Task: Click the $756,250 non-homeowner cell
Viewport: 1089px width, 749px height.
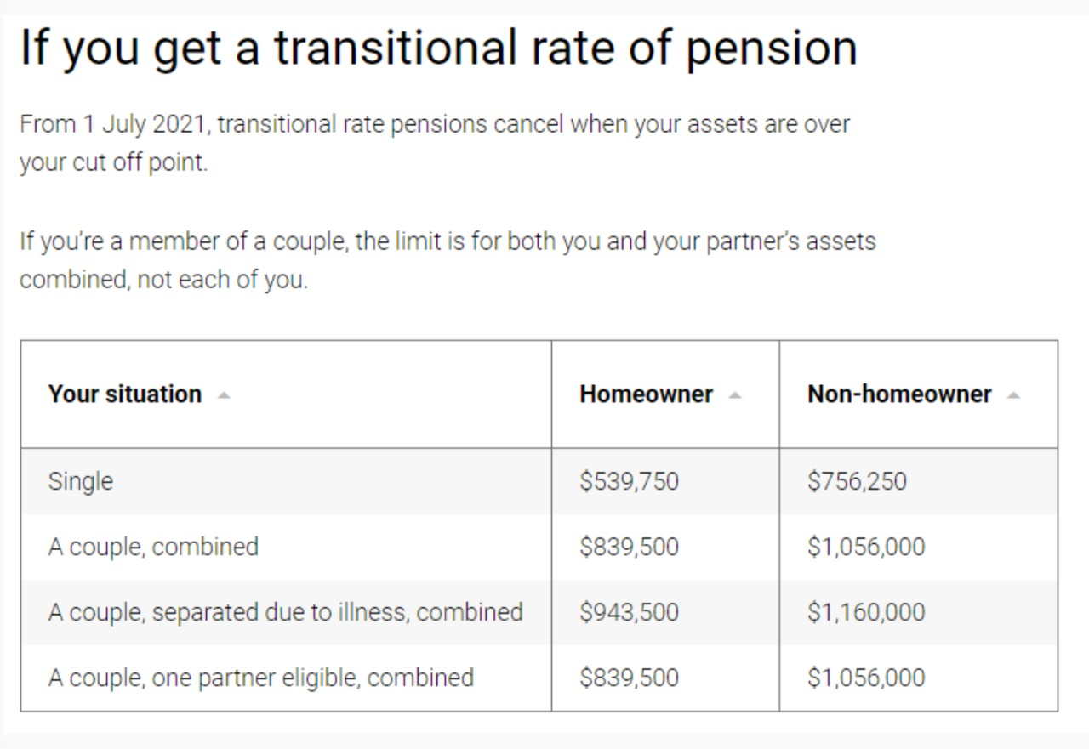Action: click(x=857, y=481)
